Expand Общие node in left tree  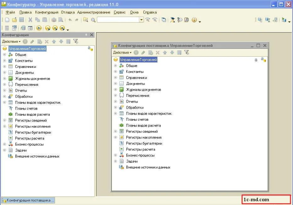(4, 55)
